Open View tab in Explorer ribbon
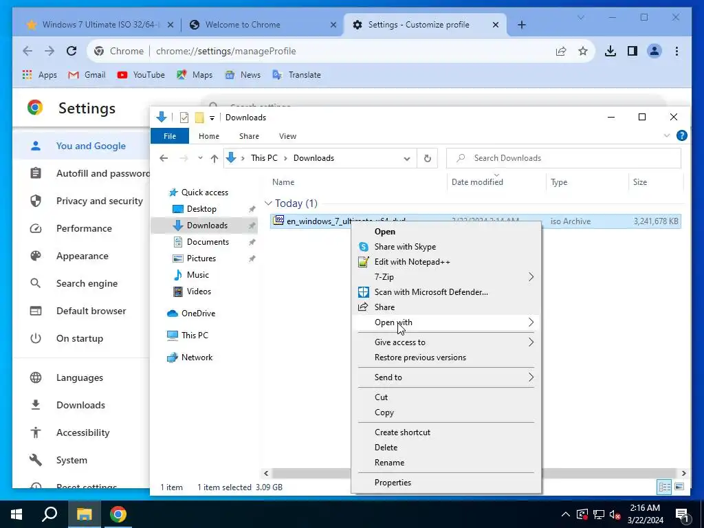The image size is (704, 528). [x=288, y=136]
